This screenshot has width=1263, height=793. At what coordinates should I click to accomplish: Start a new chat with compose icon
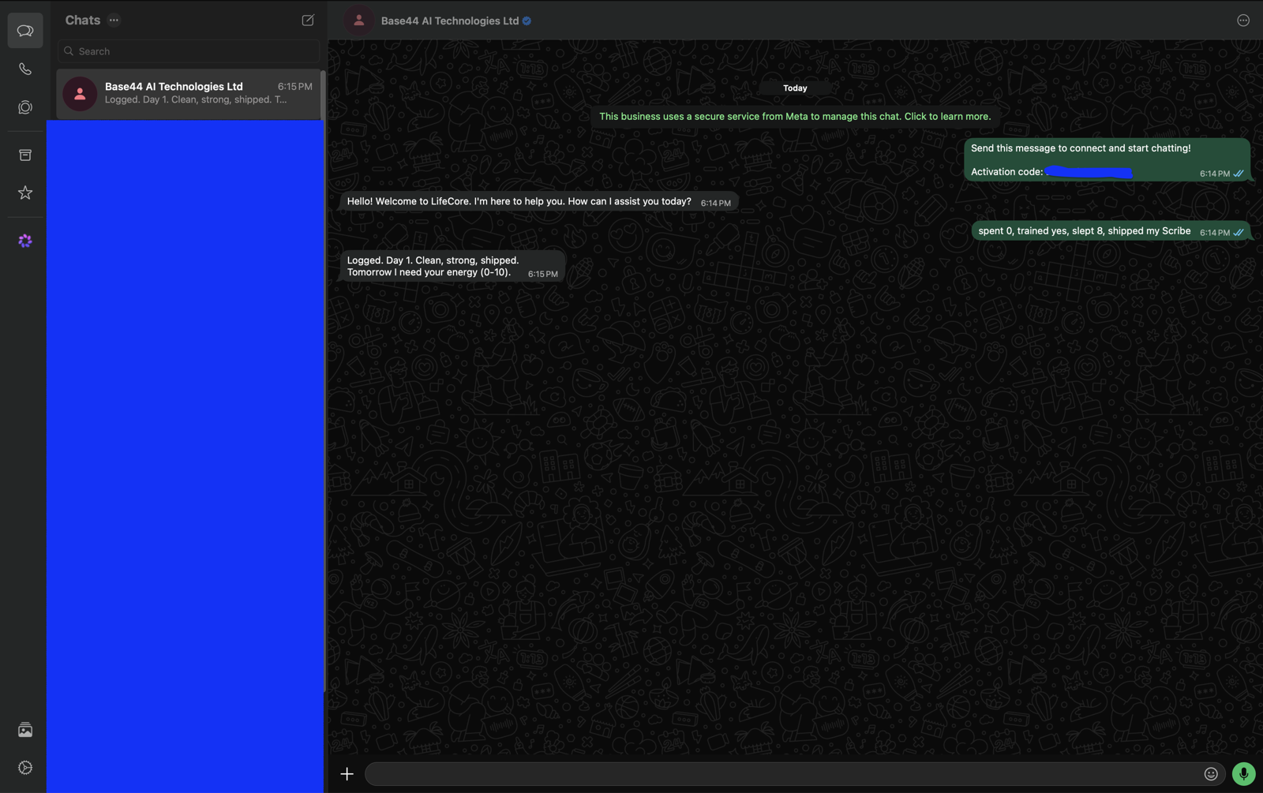tap(308, 20)
